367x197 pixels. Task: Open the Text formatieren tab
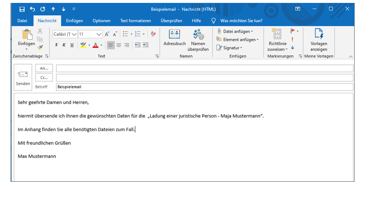[135, 21]
